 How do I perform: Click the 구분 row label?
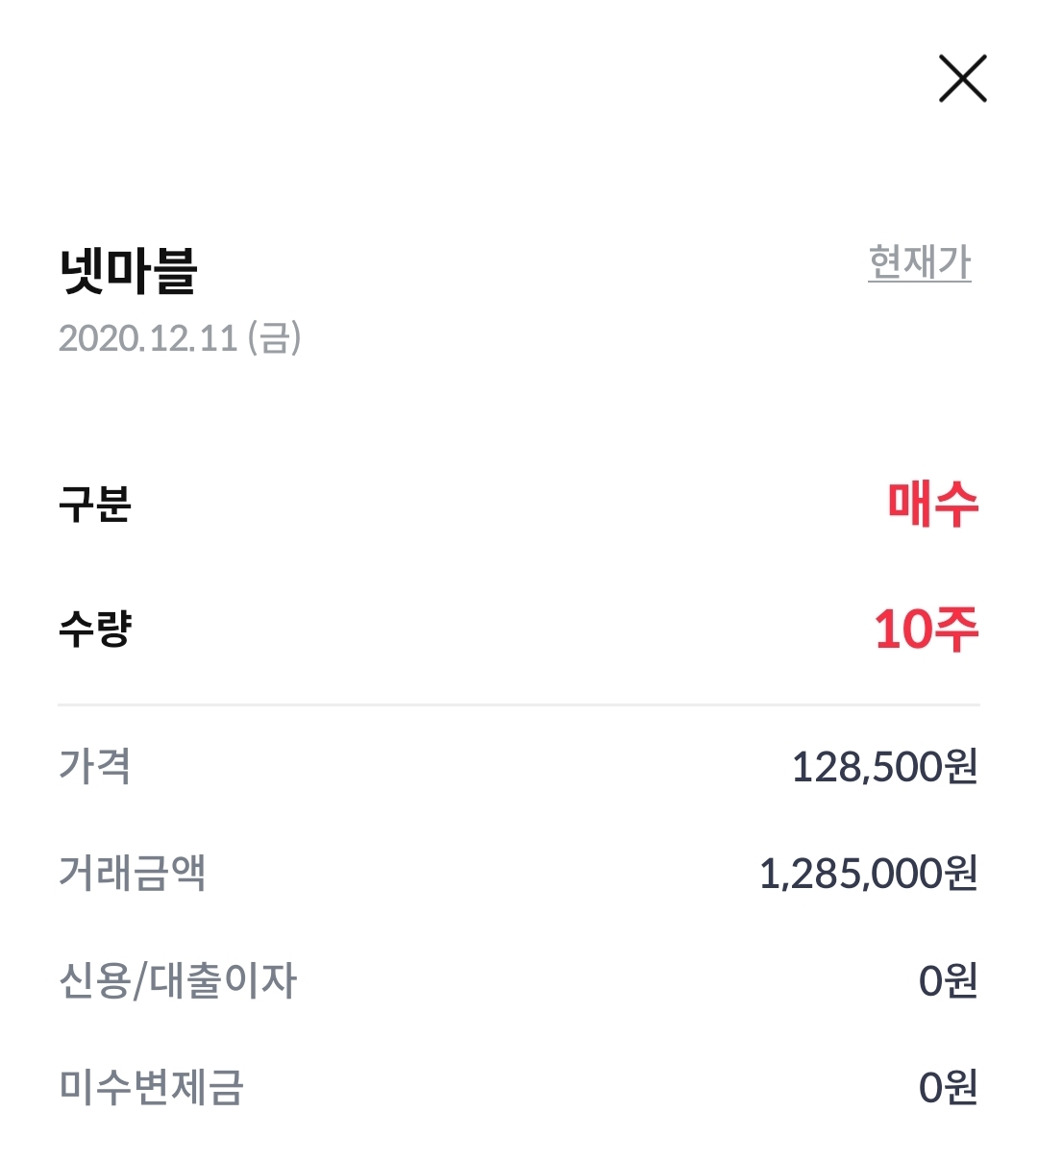point(94,504)
